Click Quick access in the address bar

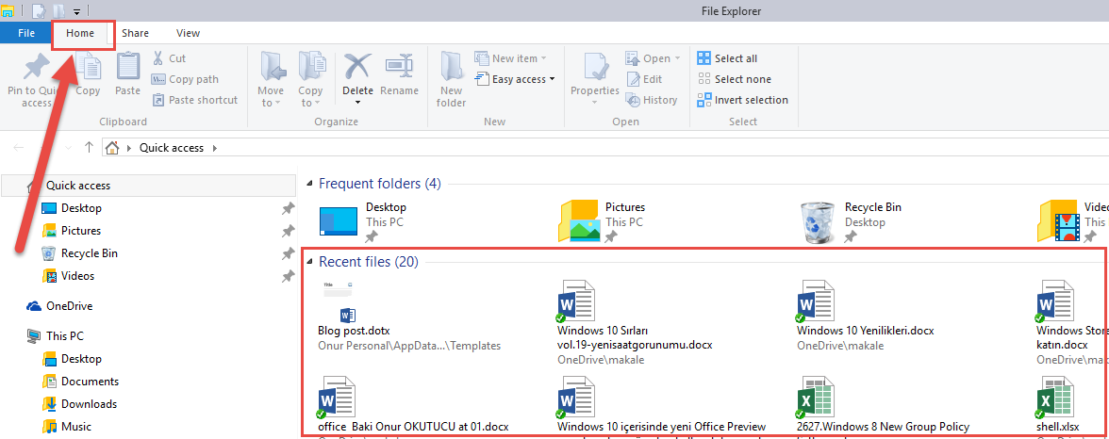172,148
